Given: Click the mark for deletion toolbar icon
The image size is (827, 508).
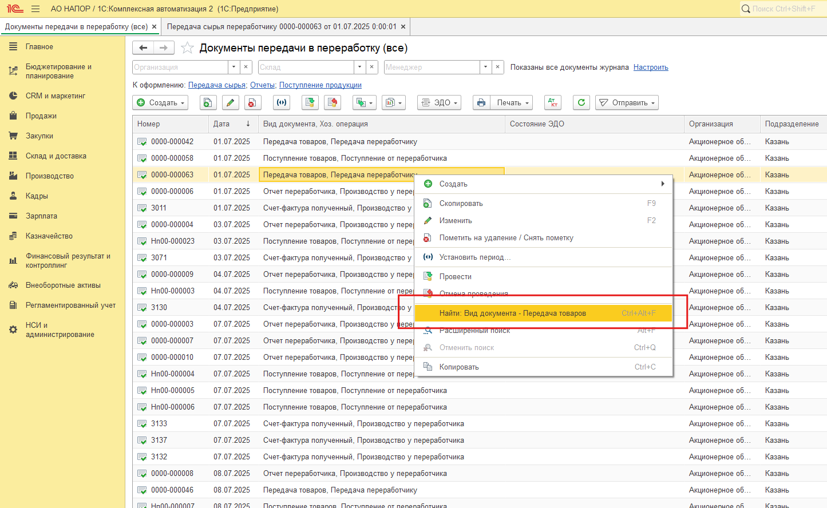Looking at the screenshot, I should pyautogui.click(x=252, y=103).
